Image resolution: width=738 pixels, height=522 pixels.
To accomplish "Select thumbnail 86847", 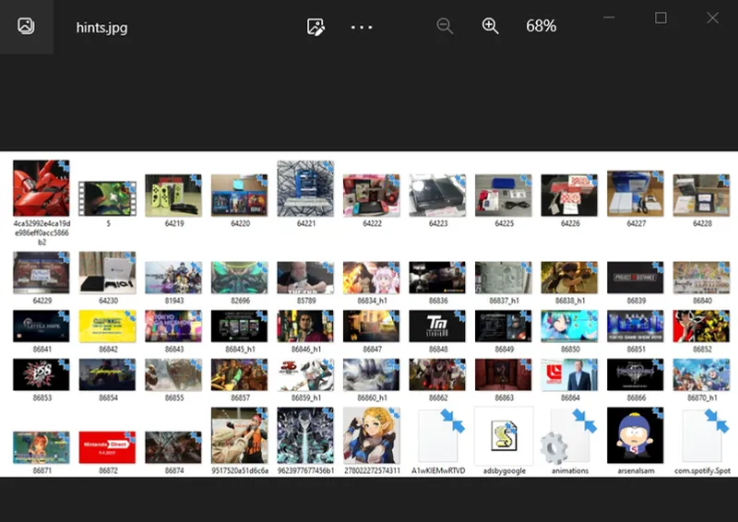I will 372,326.
